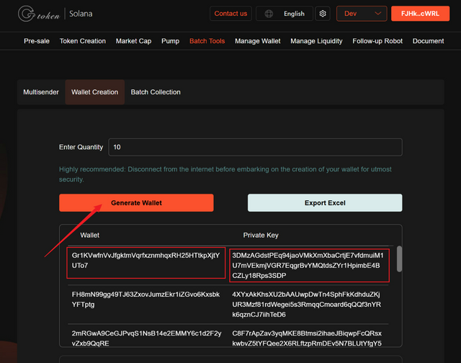Click the G token logo
461x363 pixels.
39,14
